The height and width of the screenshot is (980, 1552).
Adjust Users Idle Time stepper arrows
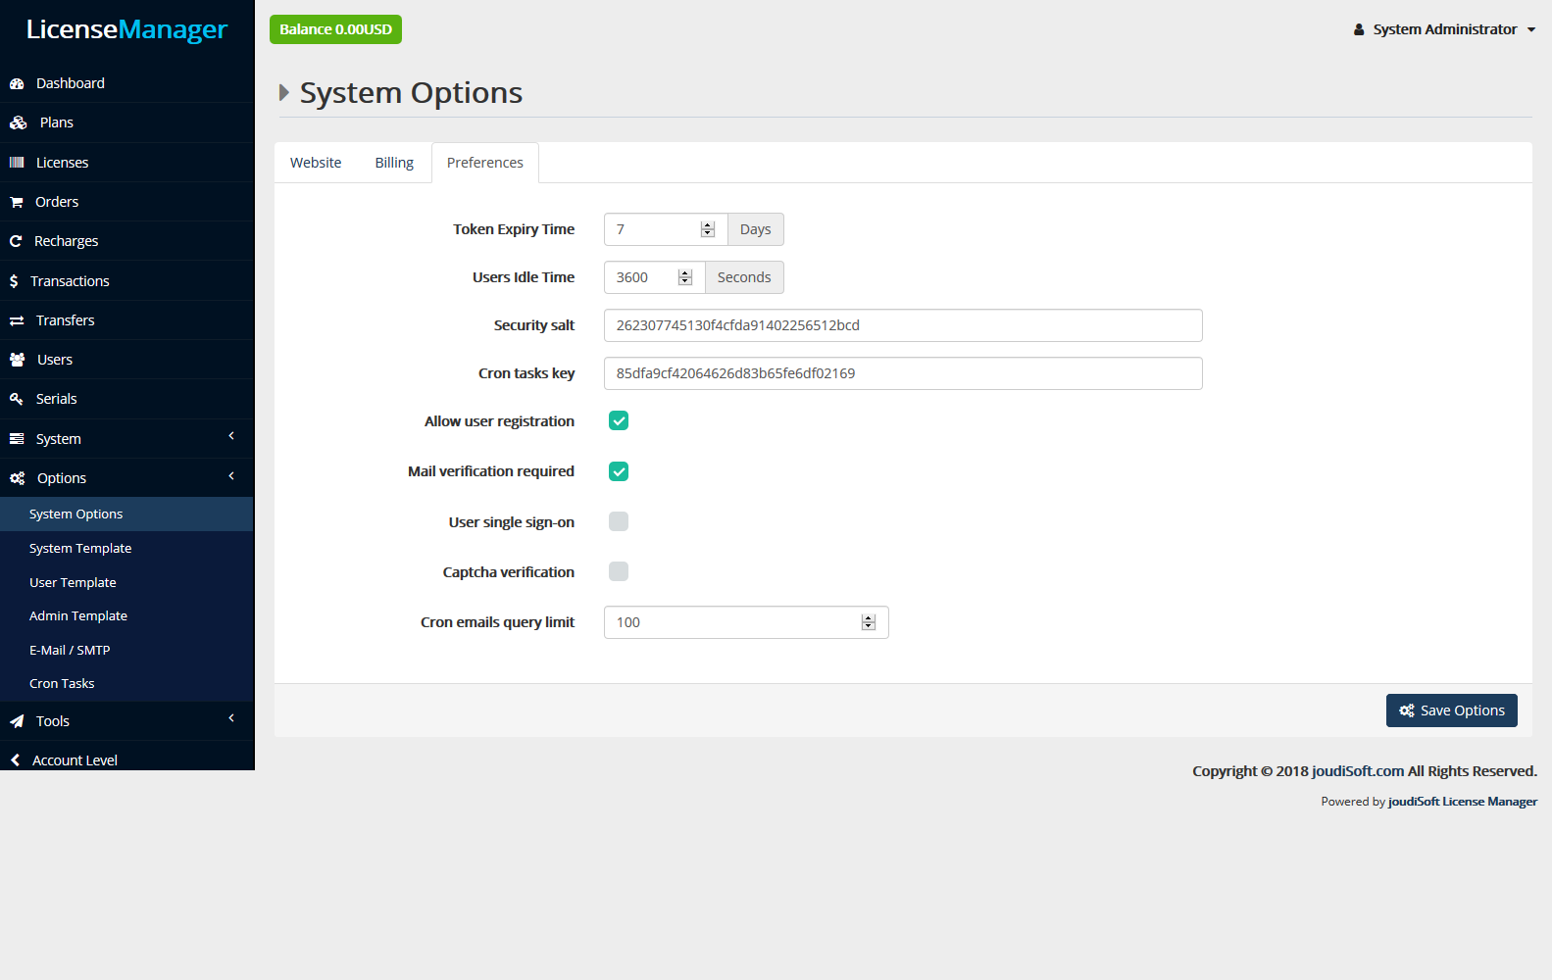[685, 277]
